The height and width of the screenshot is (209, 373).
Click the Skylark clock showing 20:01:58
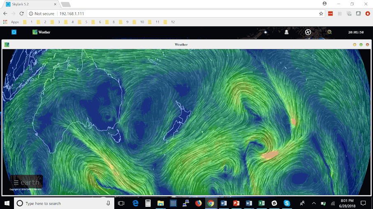point(356,32)
